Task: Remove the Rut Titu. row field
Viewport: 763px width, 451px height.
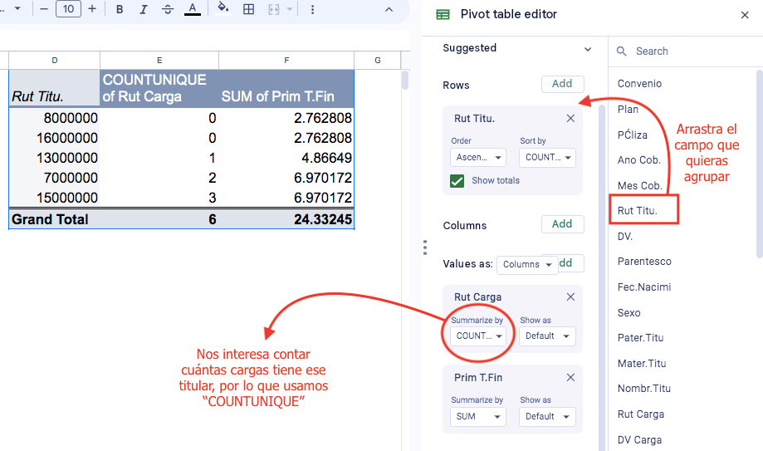Action: coord(570,118)
